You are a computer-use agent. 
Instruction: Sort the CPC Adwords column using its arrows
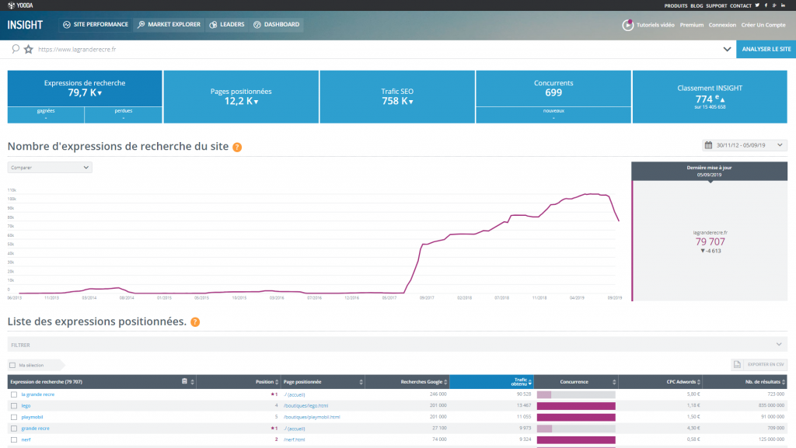point(699,381)
